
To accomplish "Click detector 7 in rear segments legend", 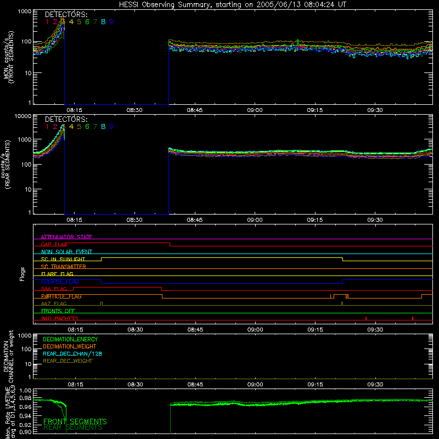I will click(x=95, y=127).
